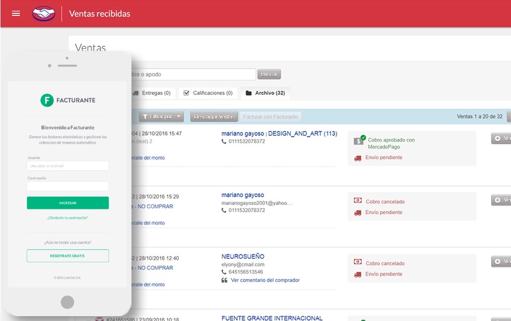
Task: Click the 23/09/2016 10:18 date text
Action: click(x=159, y=320)
